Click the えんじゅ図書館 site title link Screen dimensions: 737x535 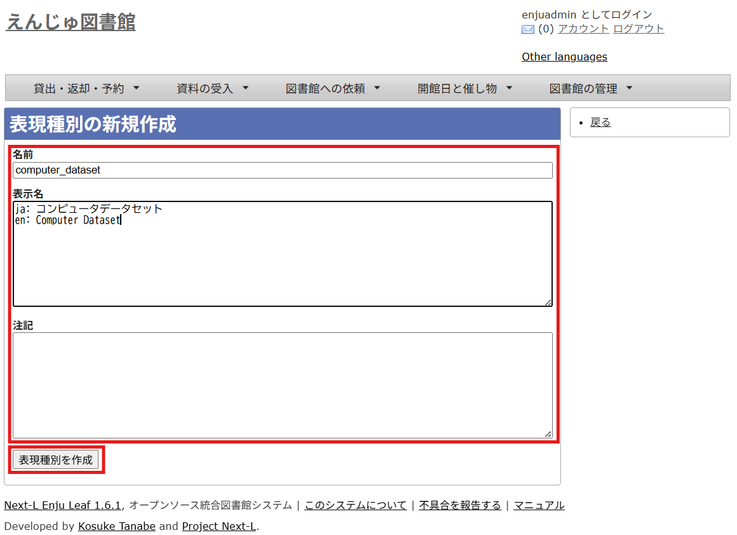(x=71, y=22)
